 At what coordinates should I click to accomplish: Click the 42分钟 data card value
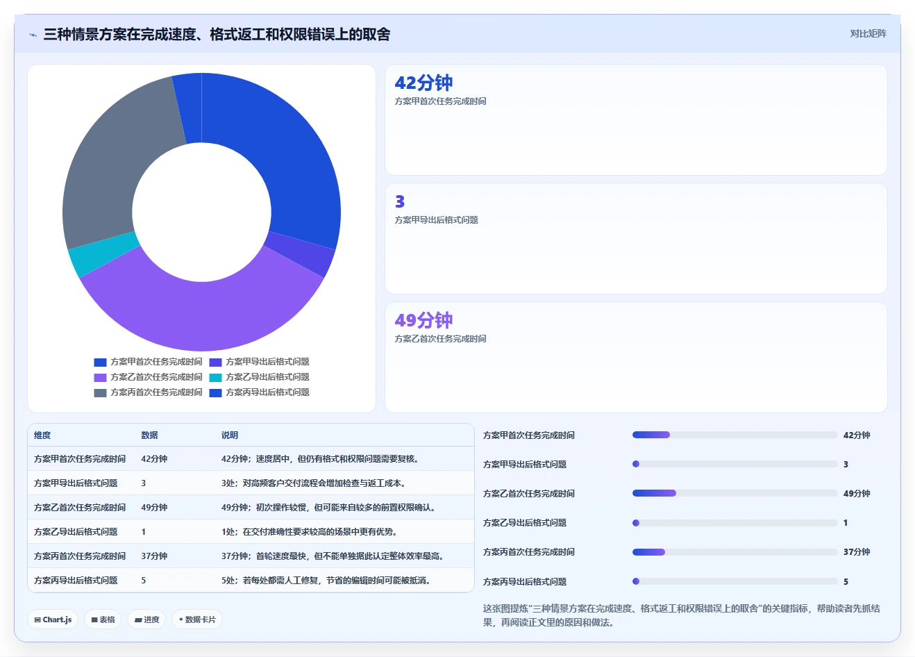coord(423,83)
